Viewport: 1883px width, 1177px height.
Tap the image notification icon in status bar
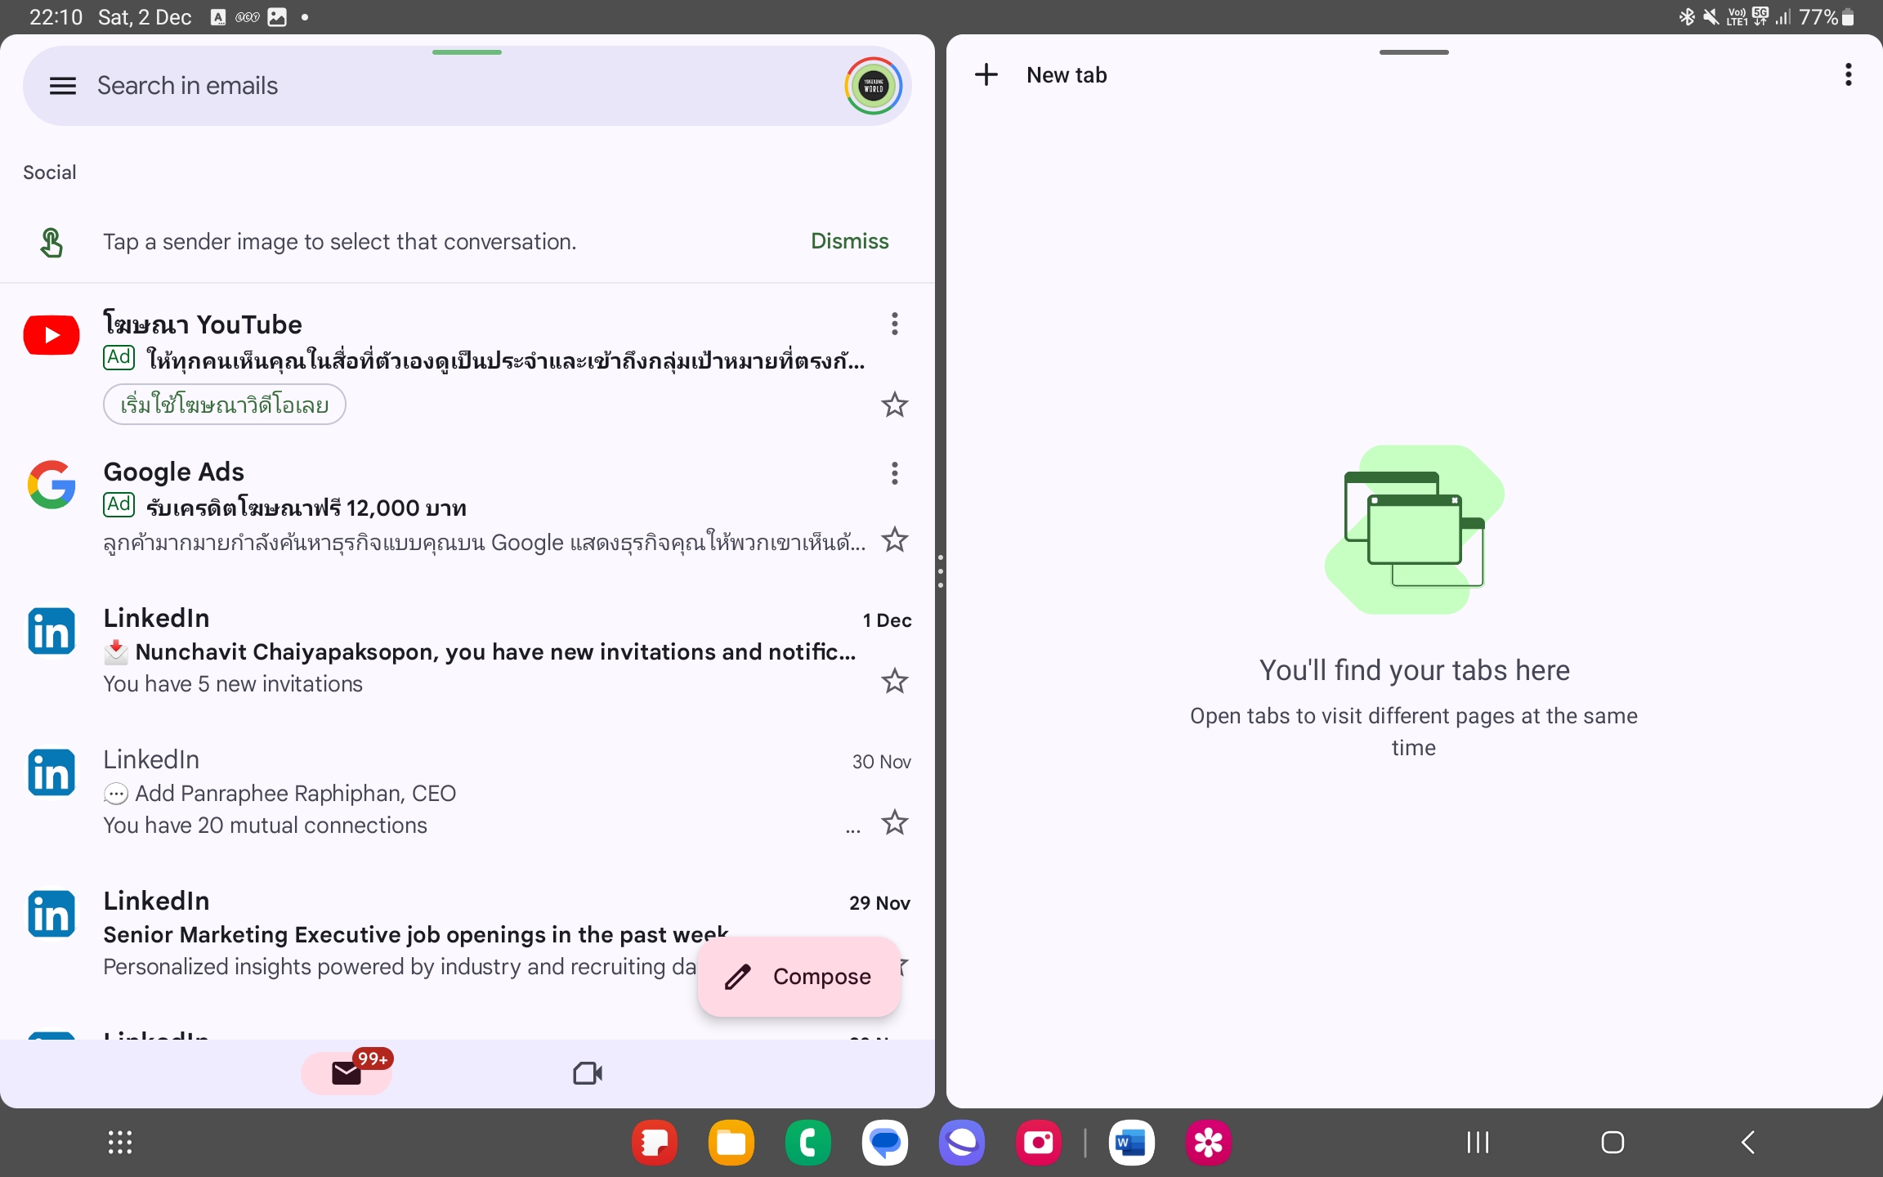277,17
